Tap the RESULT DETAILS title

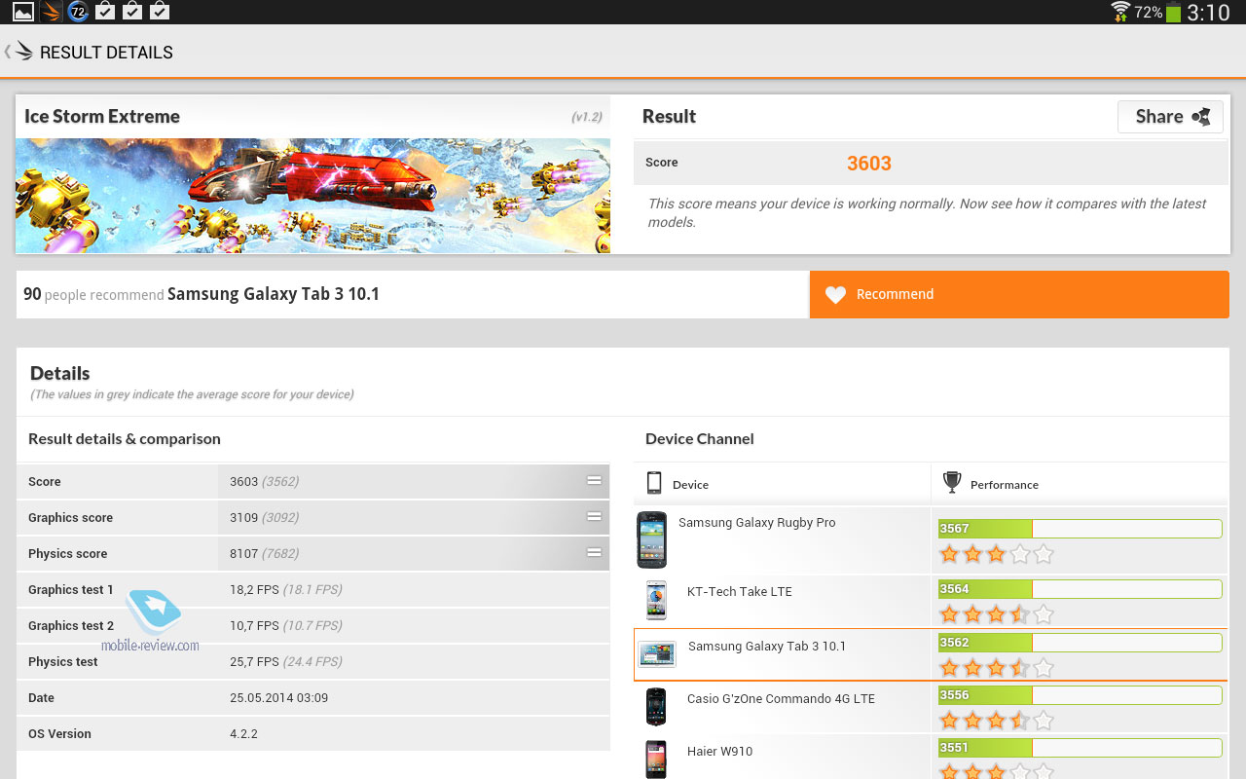point(106,53)
